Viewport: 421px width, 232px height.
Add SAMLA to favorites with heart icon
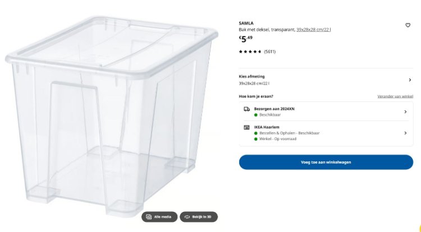(408, 25)
